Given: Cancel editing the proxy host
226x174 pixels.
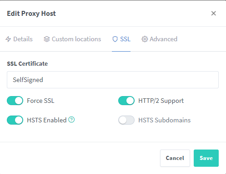Looking at the screenshot, I should (175, 158).
